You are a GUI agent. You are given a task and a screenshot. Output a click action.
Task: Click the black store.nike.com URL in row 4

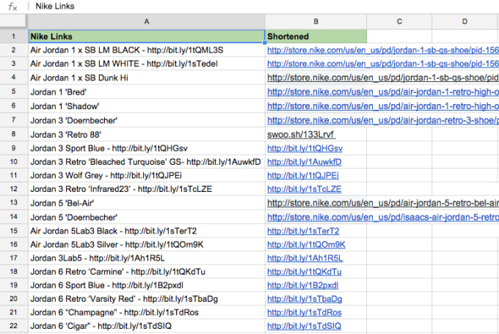(383, 78)
